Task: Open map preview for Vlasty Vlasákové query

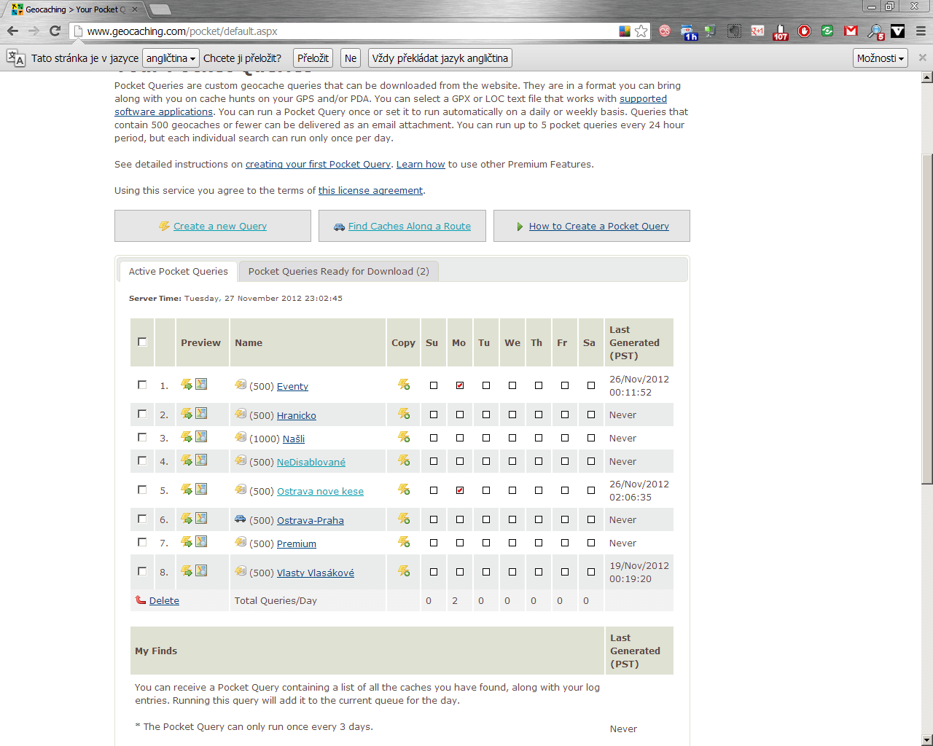Action: 201,570
